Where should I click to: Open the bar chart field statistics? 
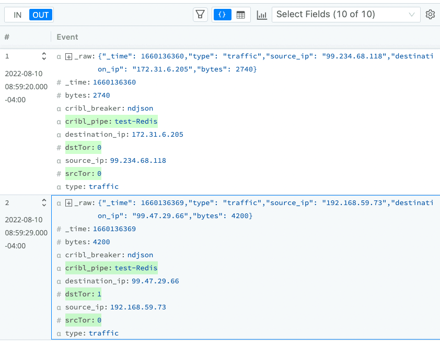pos(261,15)
